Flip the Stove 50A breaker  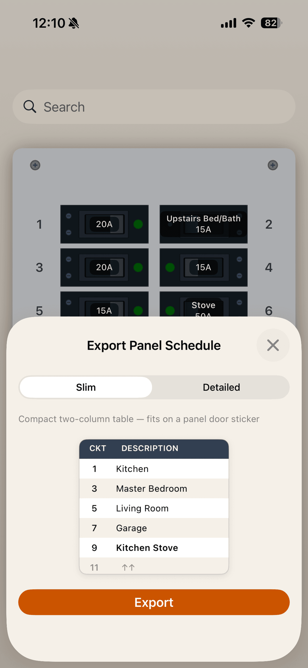coord(203,310)
